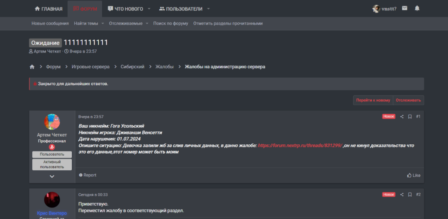Bookmark post #1
Screen dimensions: 448x219
pyautogui.click(x=410, y=117)
